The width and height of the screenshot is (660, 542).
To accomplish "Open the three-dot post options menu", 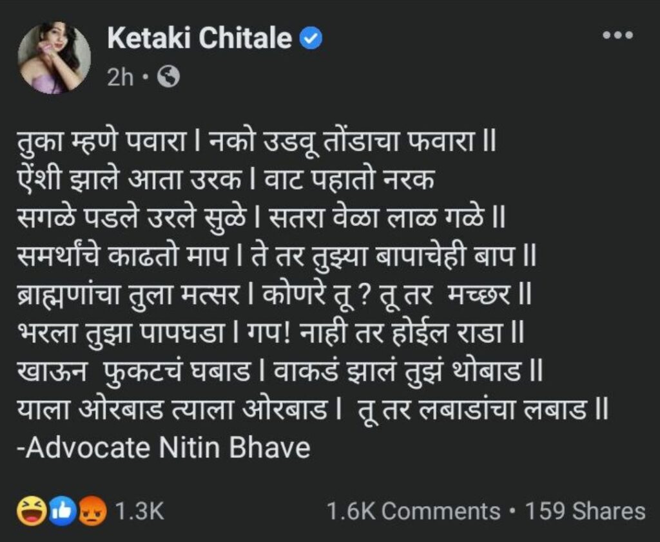I will (617, 36).
